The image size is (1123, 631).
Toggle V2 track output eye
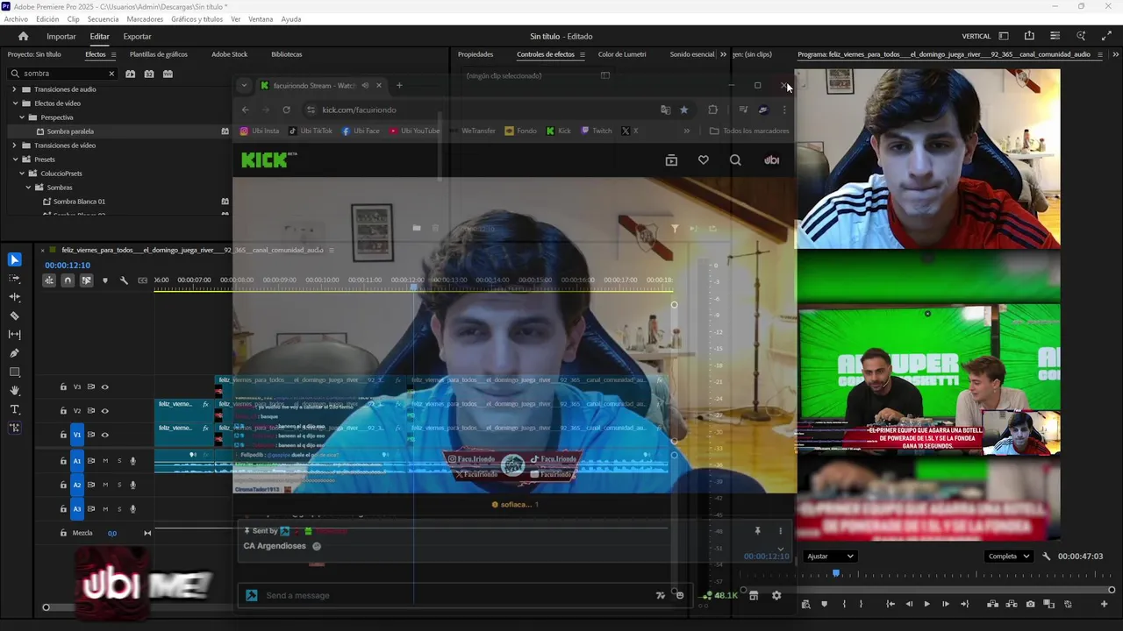105,411
